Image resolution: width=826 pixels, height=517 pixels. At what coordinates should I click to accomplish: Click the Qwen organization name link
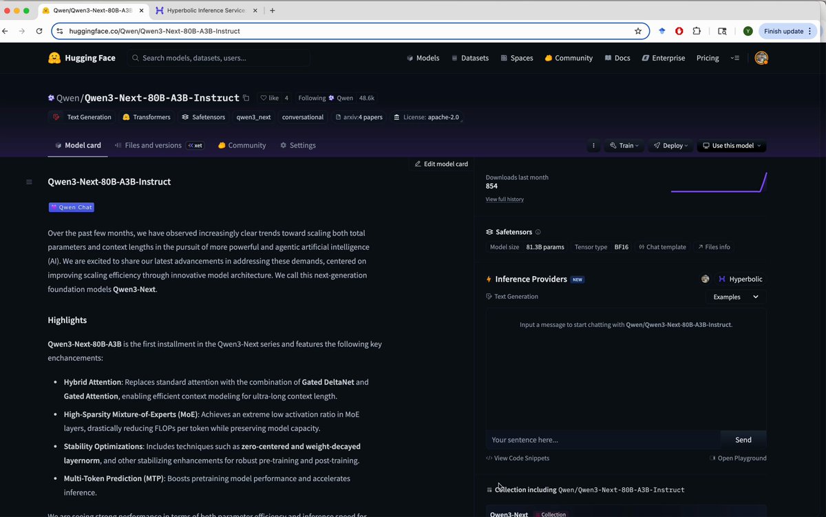(69, 98)
